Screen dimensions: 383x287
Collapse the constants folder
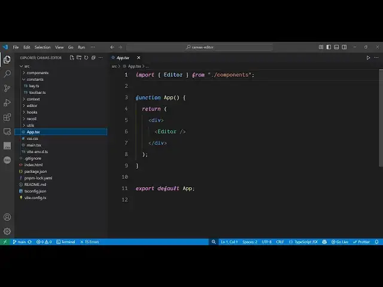[x=61, y=80]
